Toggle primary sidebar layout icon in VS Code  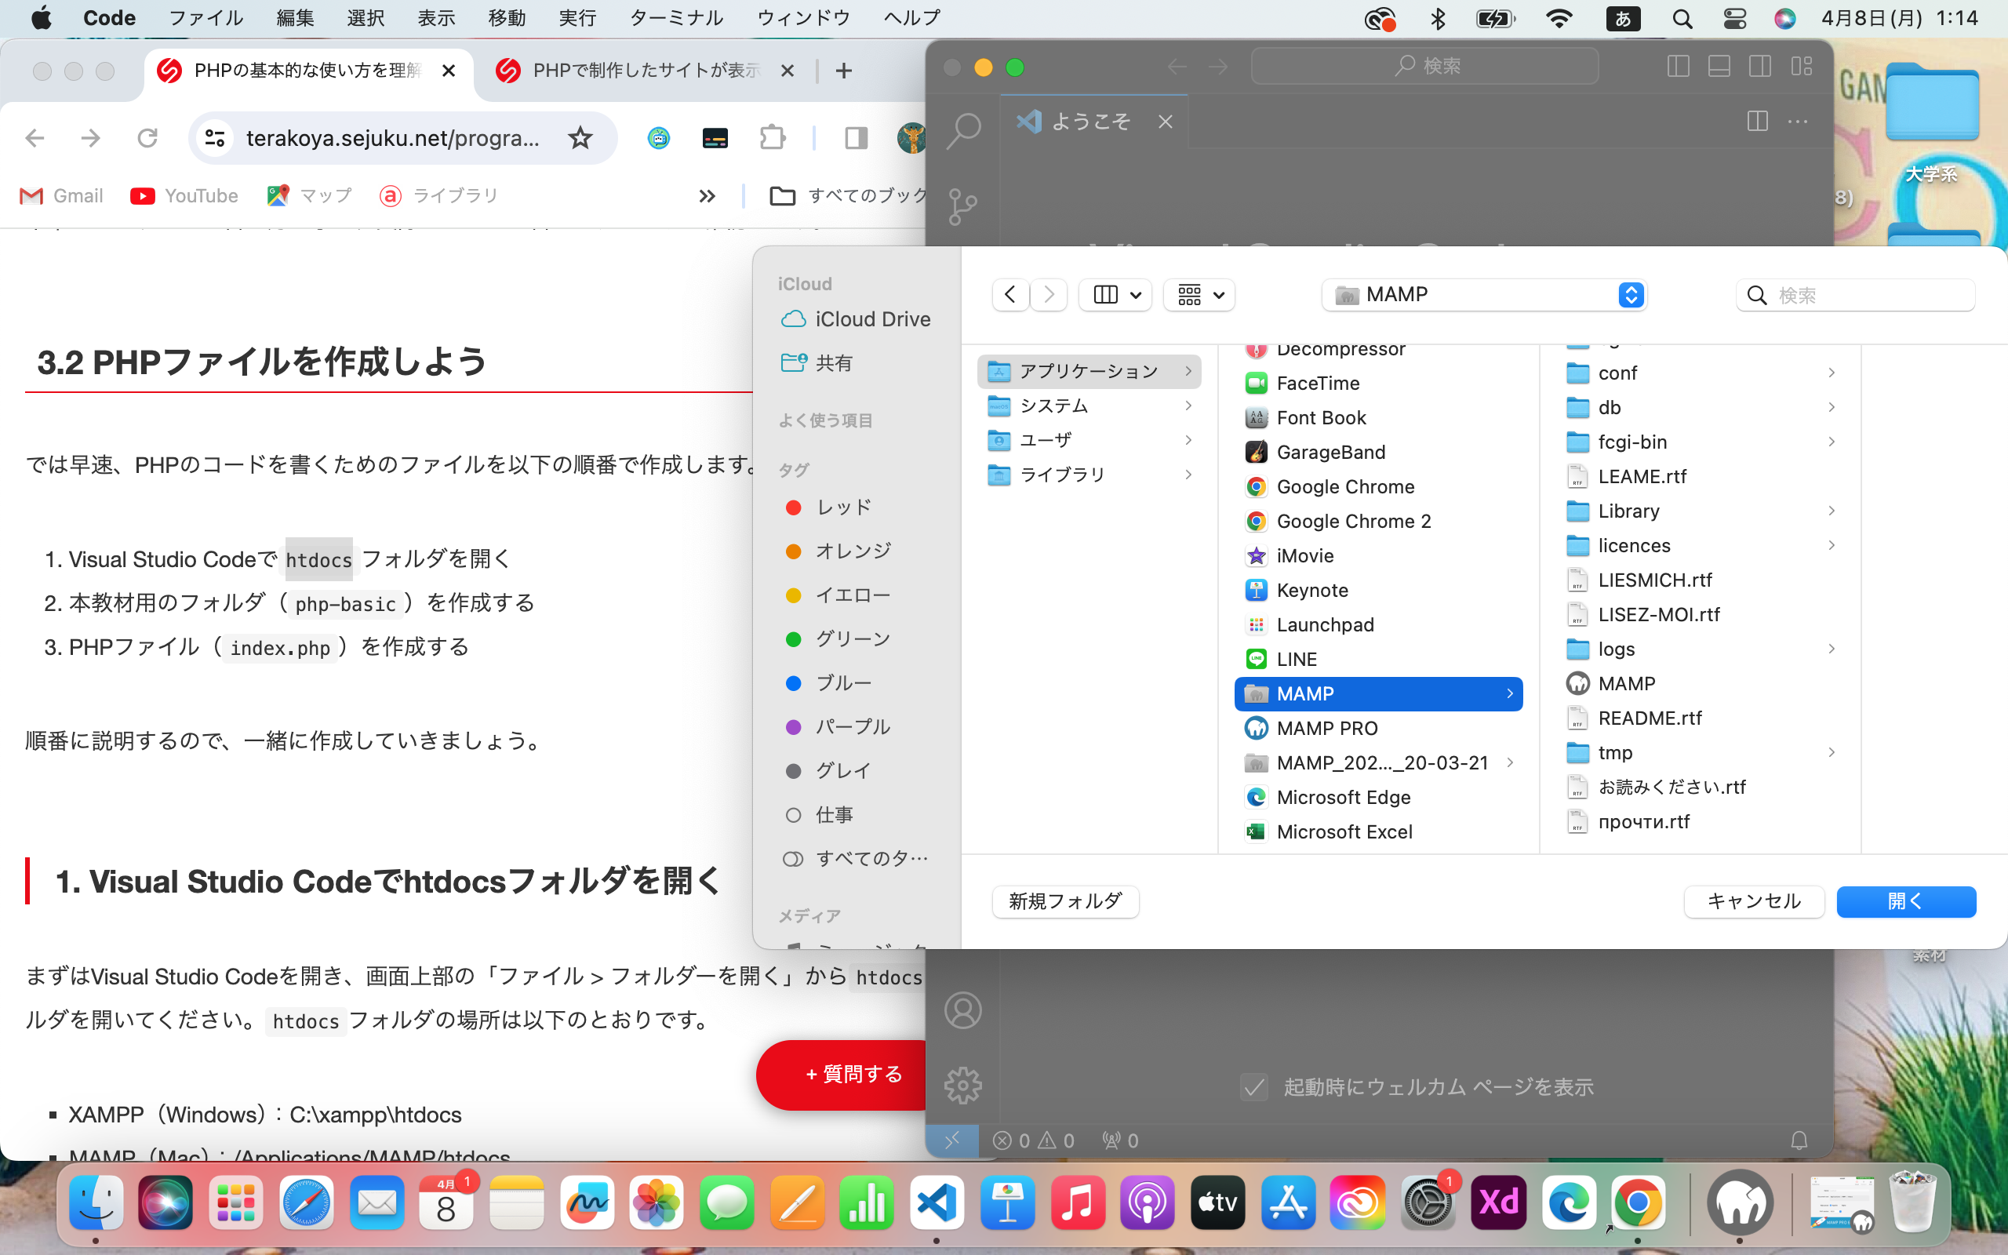(1678, 67)
